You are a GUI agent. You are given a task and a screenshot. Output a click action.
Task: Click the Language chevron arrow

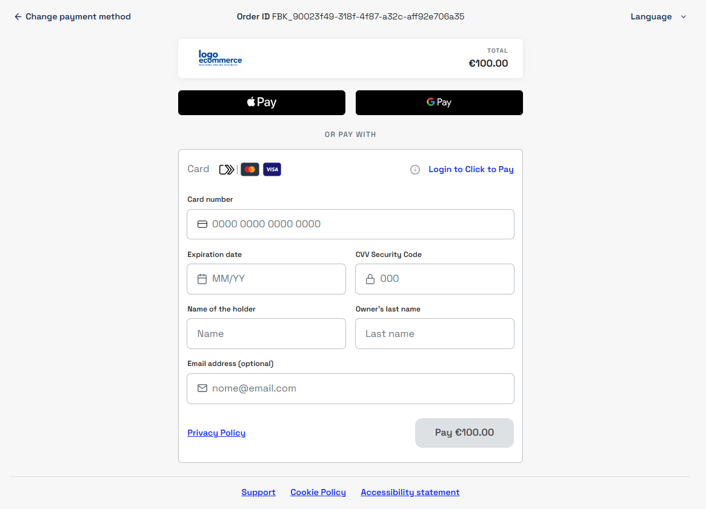(x=684, y=16)
